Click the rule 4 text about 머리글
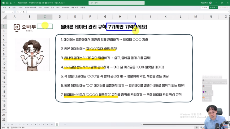Viewport: 230px width, 129px height. tap(112, 67)
